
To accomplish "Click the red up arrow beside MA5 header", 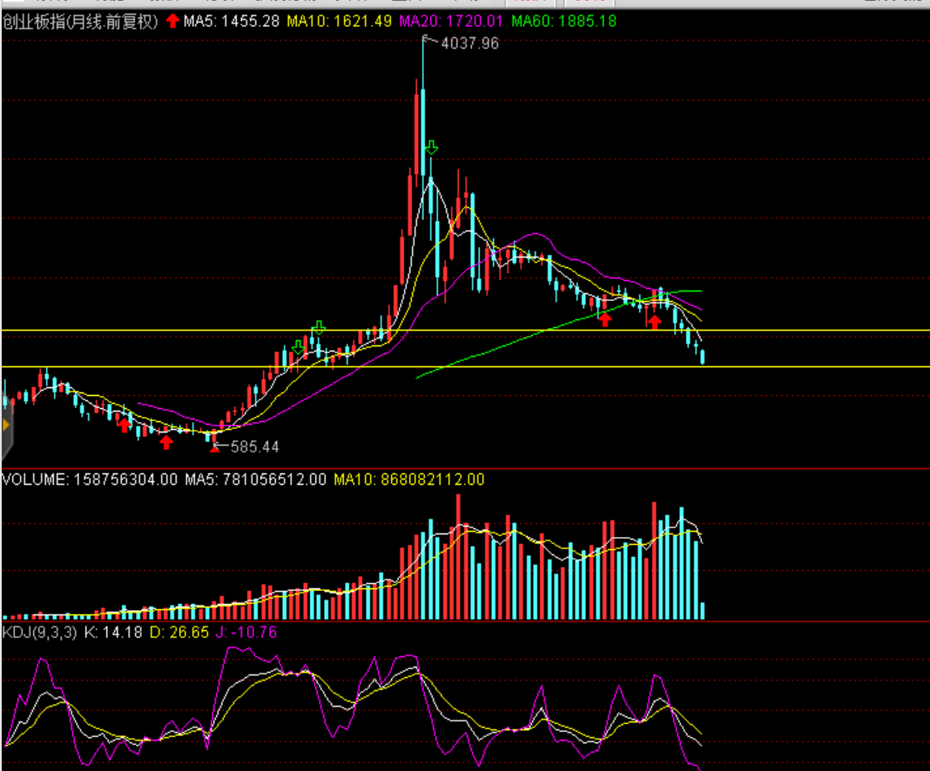I will (x=173, y=21).
